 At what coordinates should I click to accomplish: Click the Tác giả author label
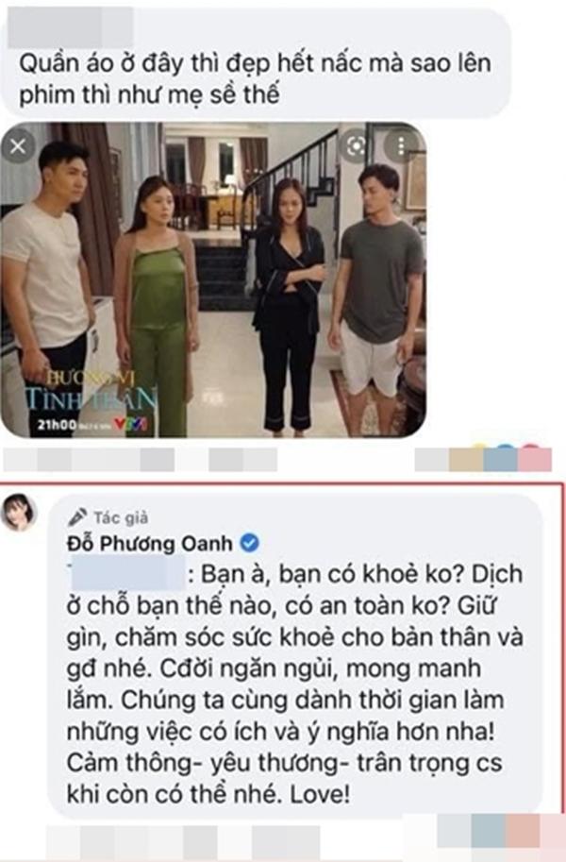pos(121,517)
